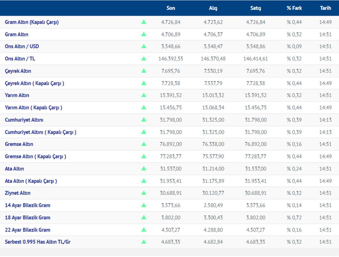Open the Ons Altın / TL link
The height and width of the screenshot is (257, 339).
pyautogui.click(x=20, y=59)
